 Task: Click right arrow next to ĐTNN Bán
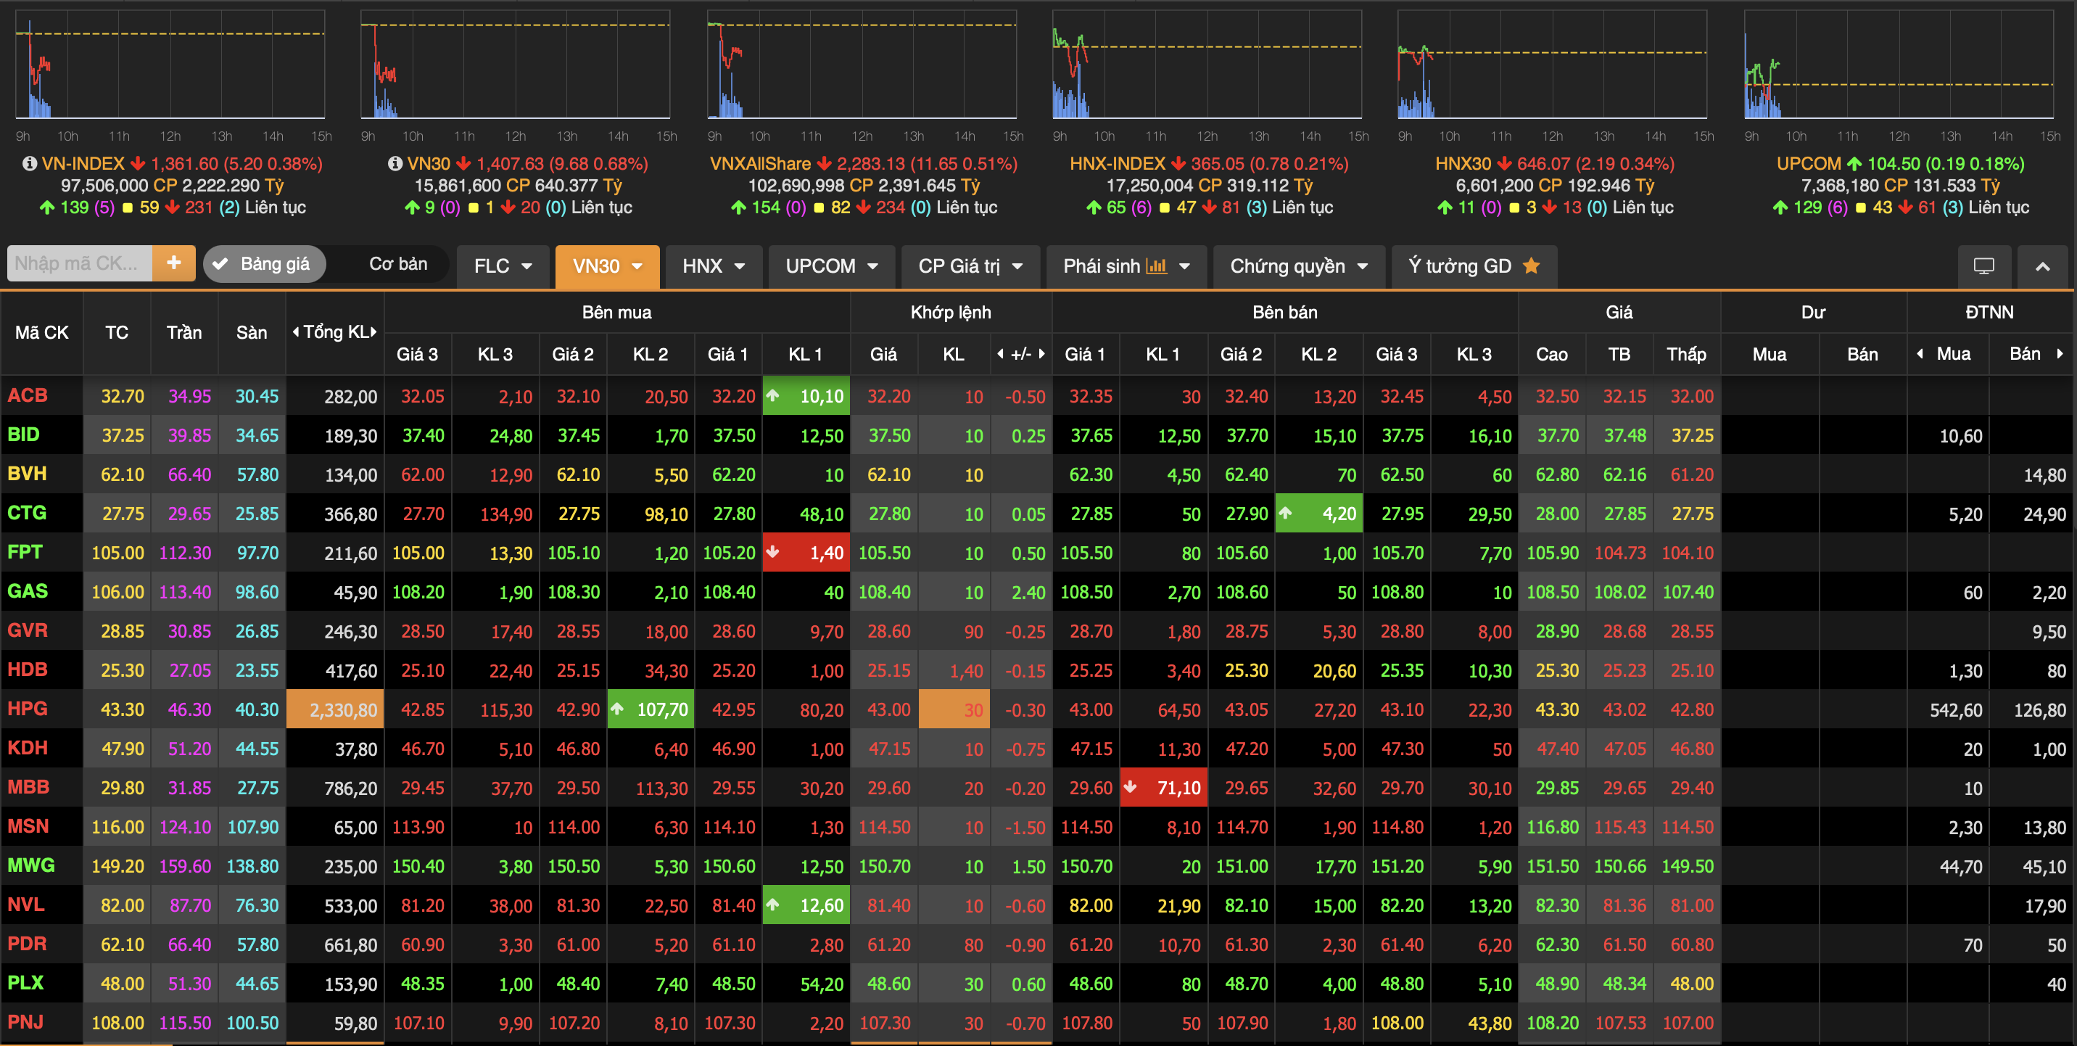click(x=2060, y=353)
